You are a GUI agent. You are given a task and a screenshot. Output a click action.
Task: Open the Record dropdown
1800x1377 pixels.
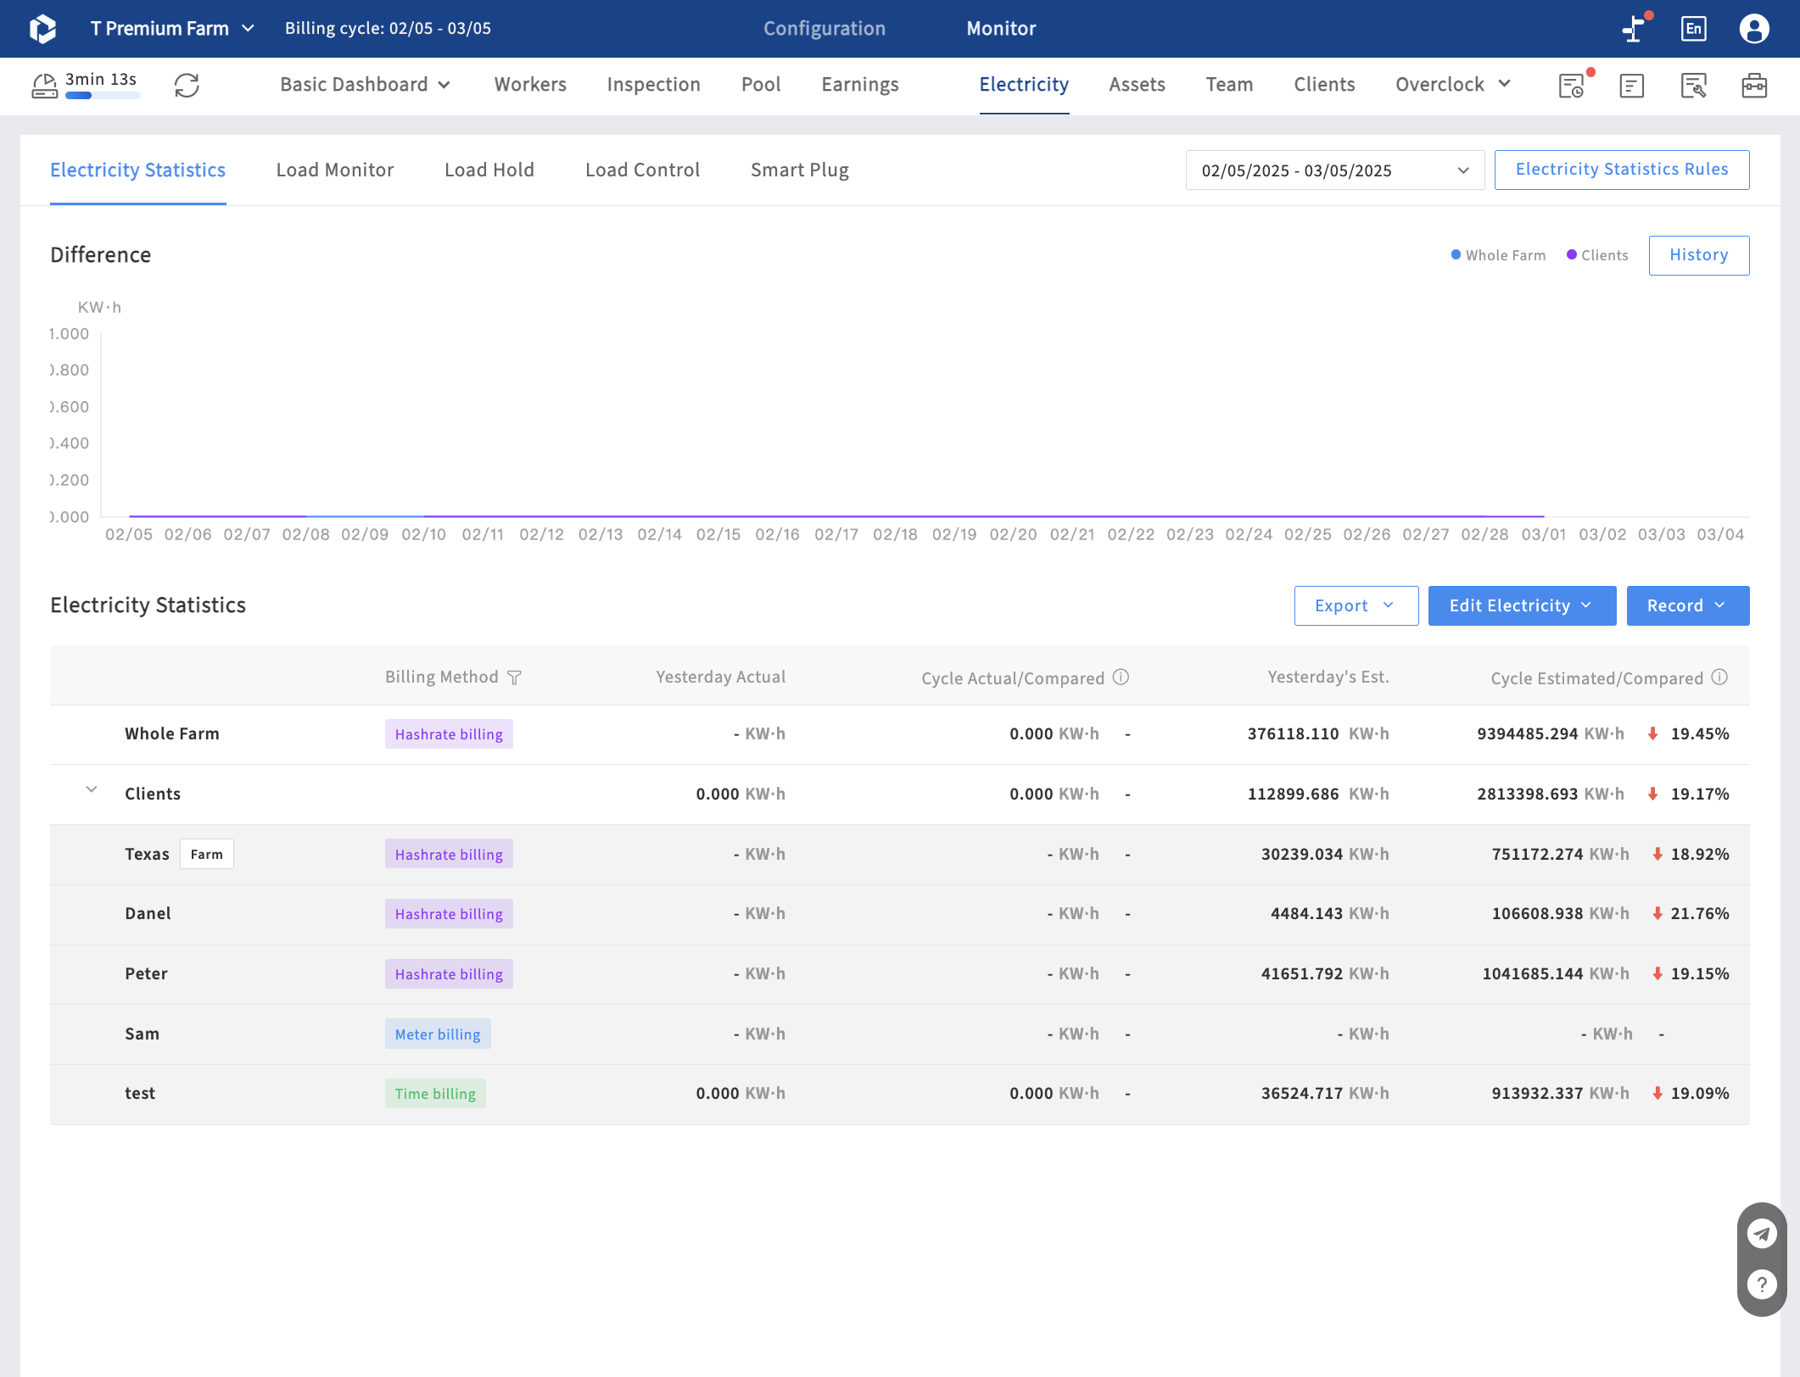pos(1687,606)
